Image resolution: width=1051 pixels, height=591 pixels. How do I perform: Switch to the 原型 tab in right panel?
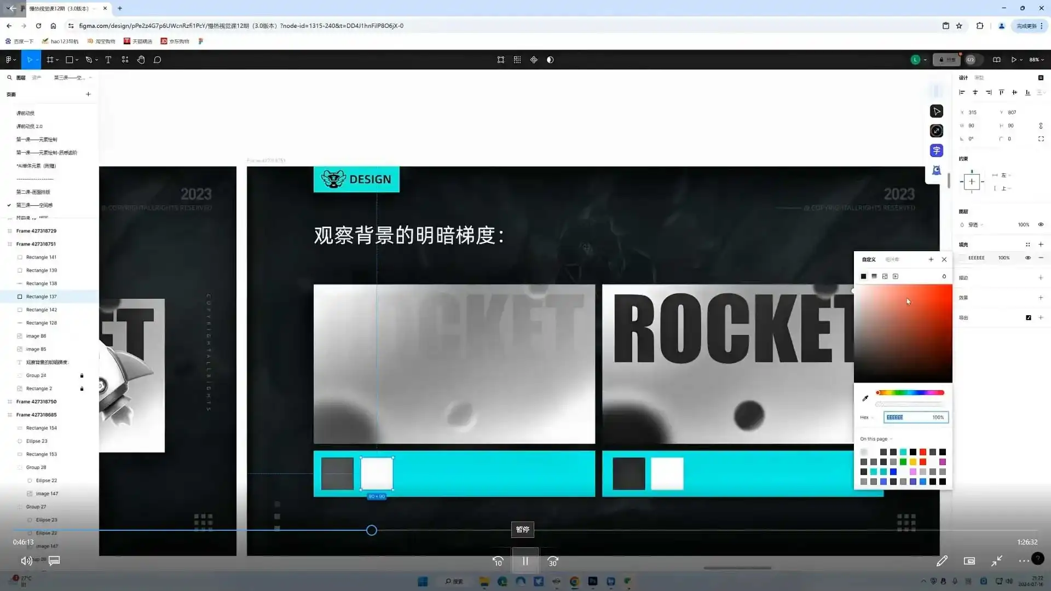979,78
